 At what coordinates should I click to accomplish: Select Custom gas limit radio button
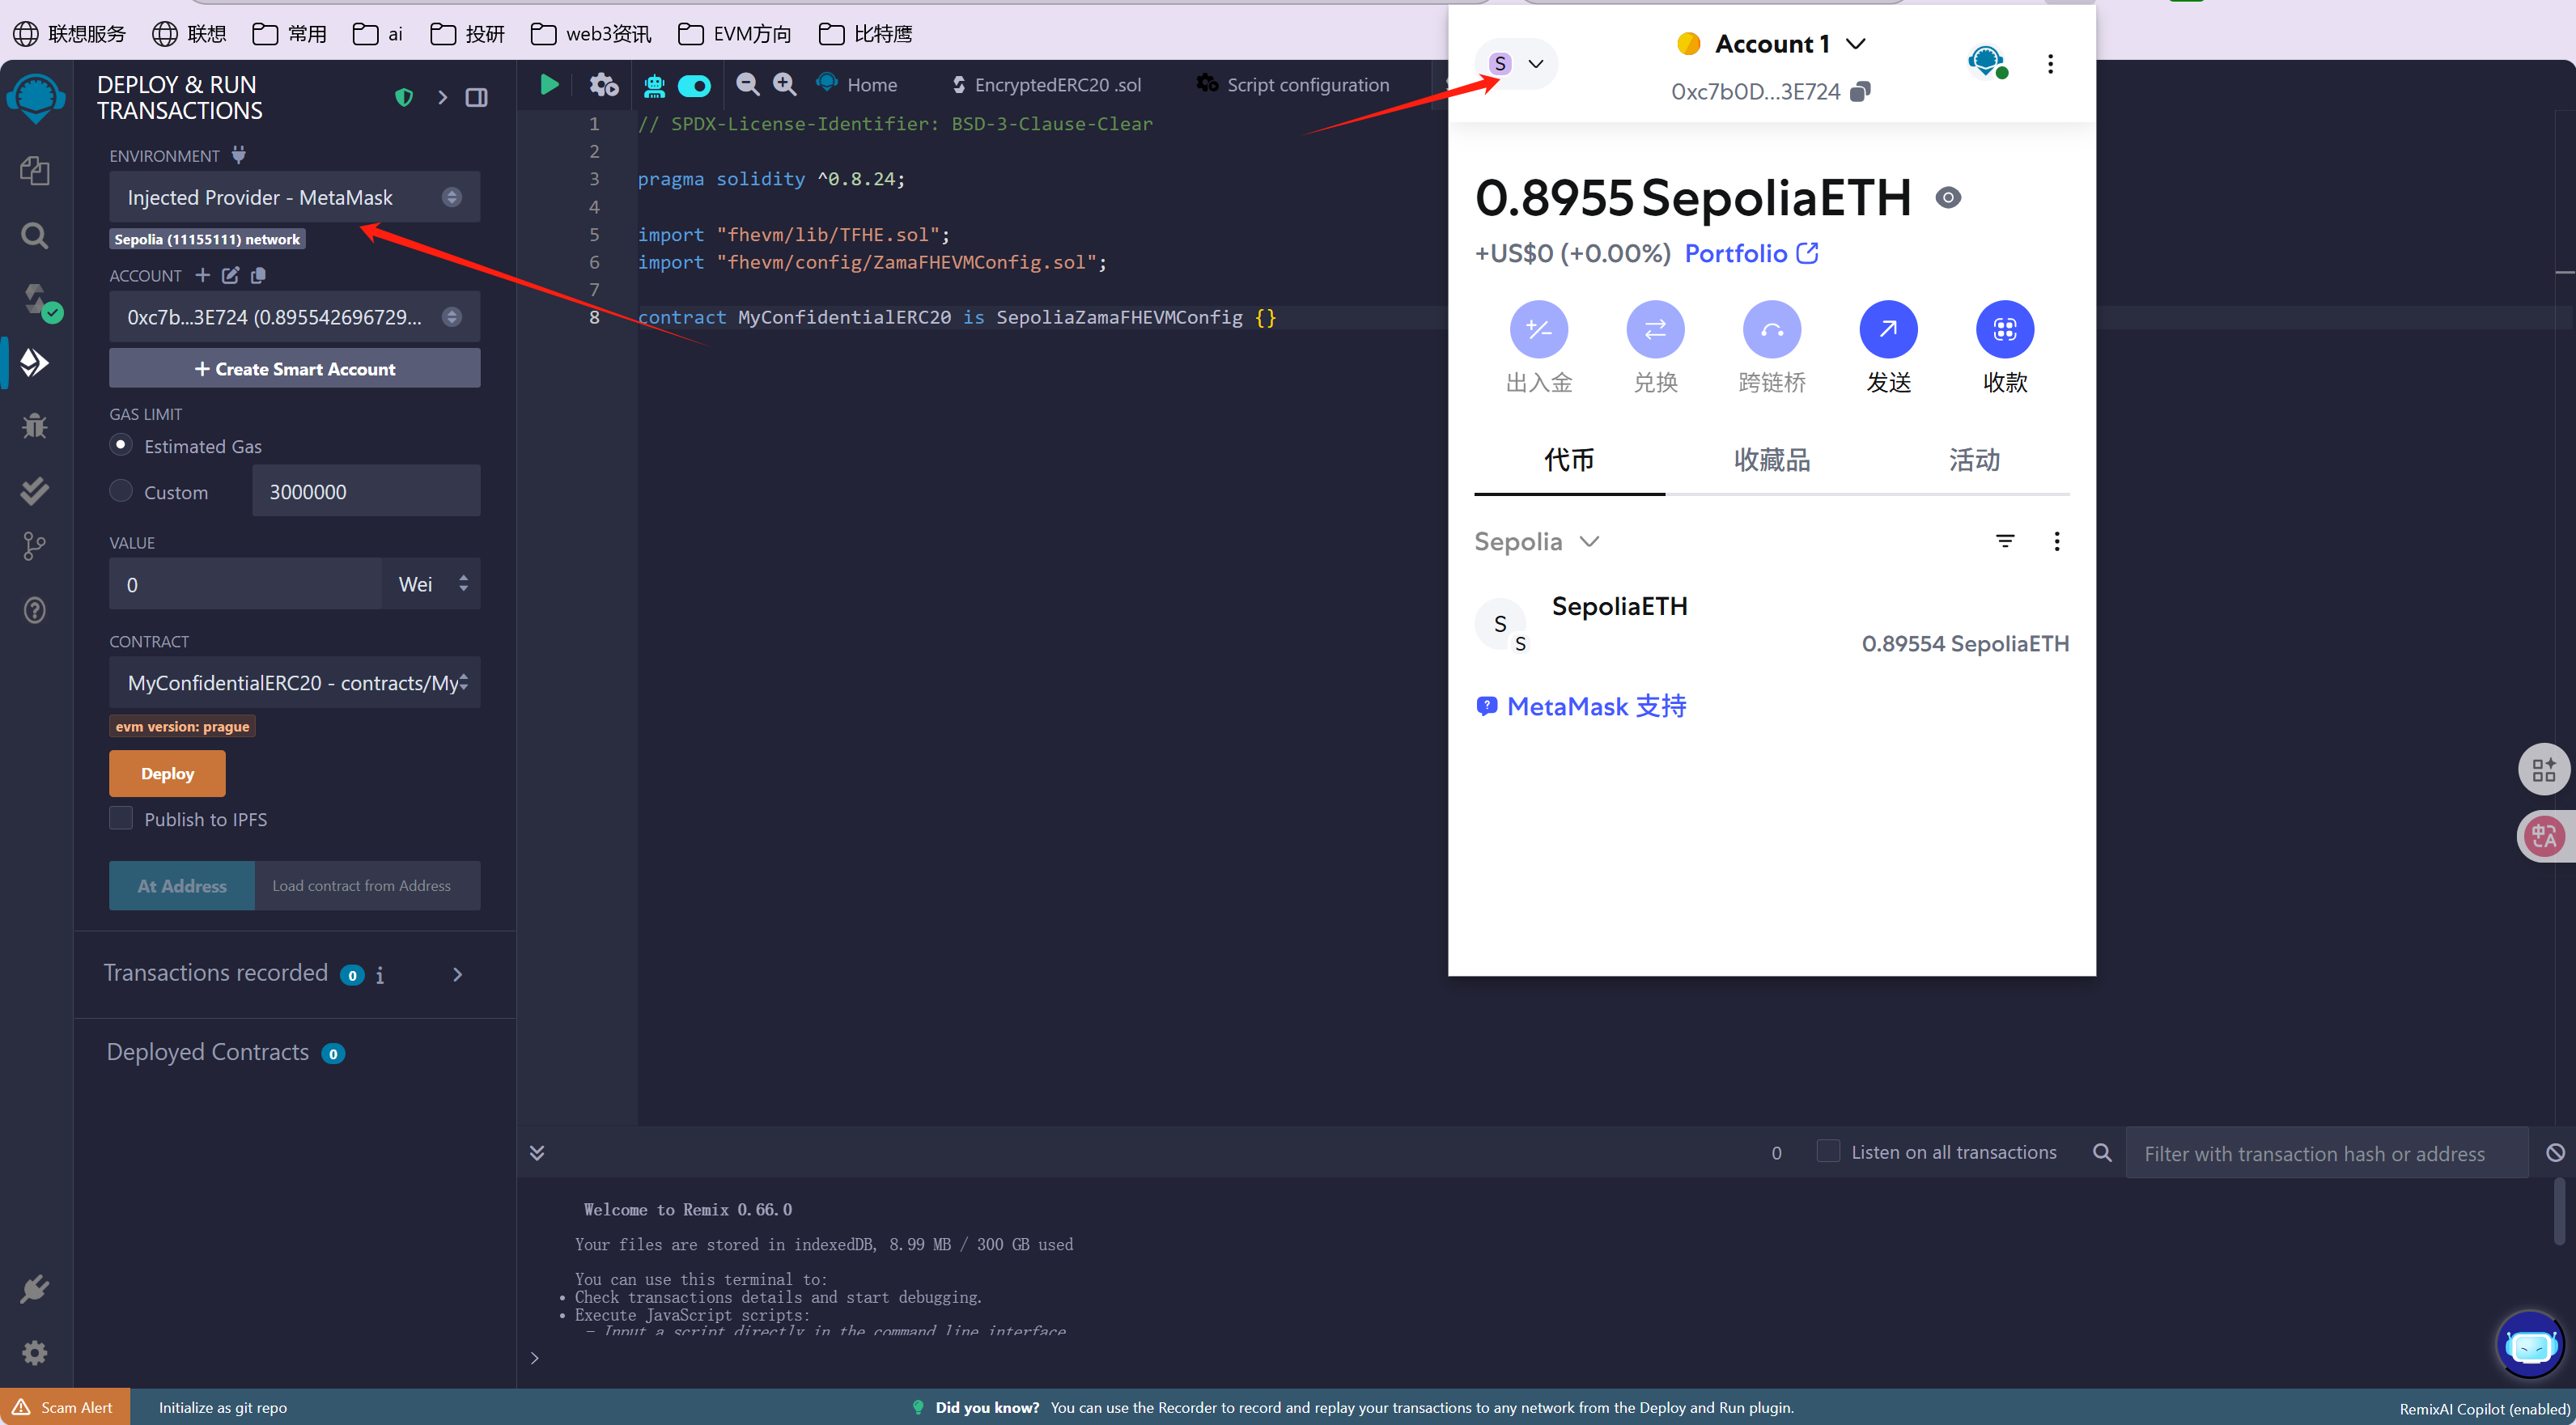pos(121,491)
